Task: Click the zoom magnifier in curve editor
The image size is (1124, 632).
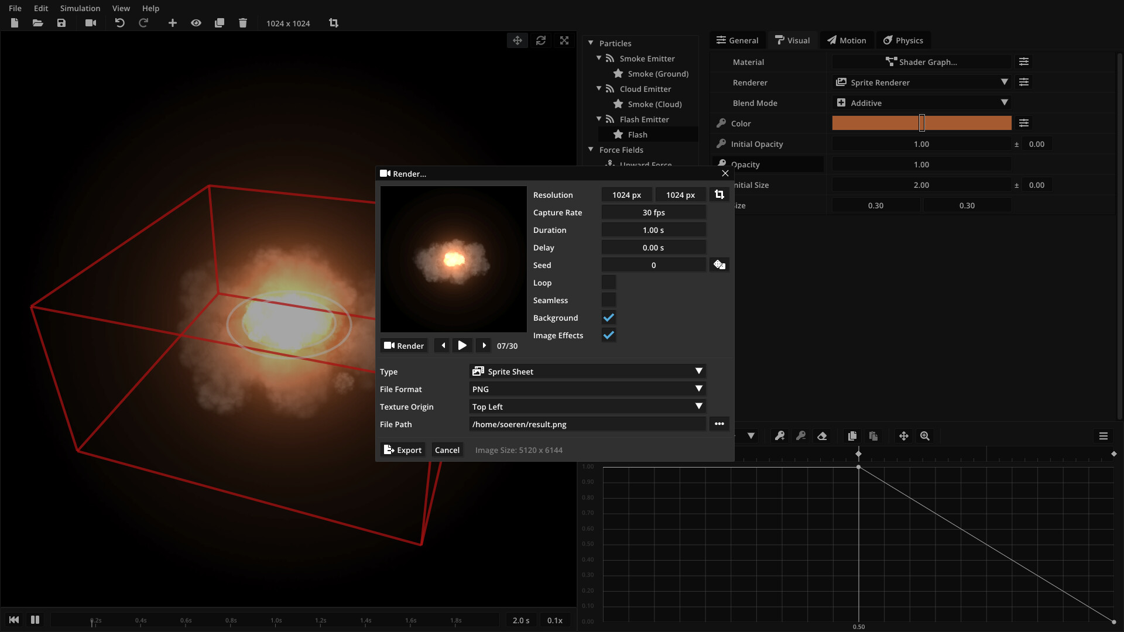Action: 925,436
